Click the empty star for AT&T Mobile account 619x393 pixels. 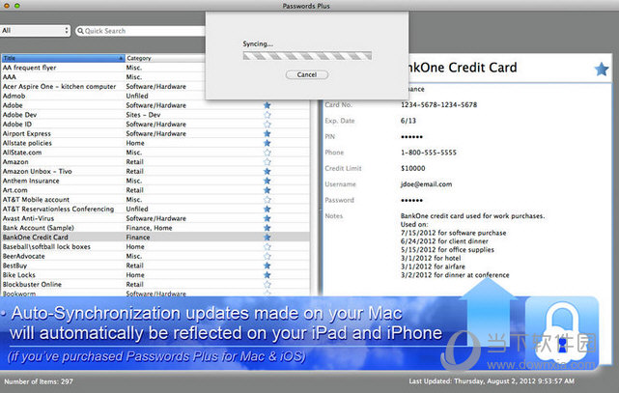[267, 200]
